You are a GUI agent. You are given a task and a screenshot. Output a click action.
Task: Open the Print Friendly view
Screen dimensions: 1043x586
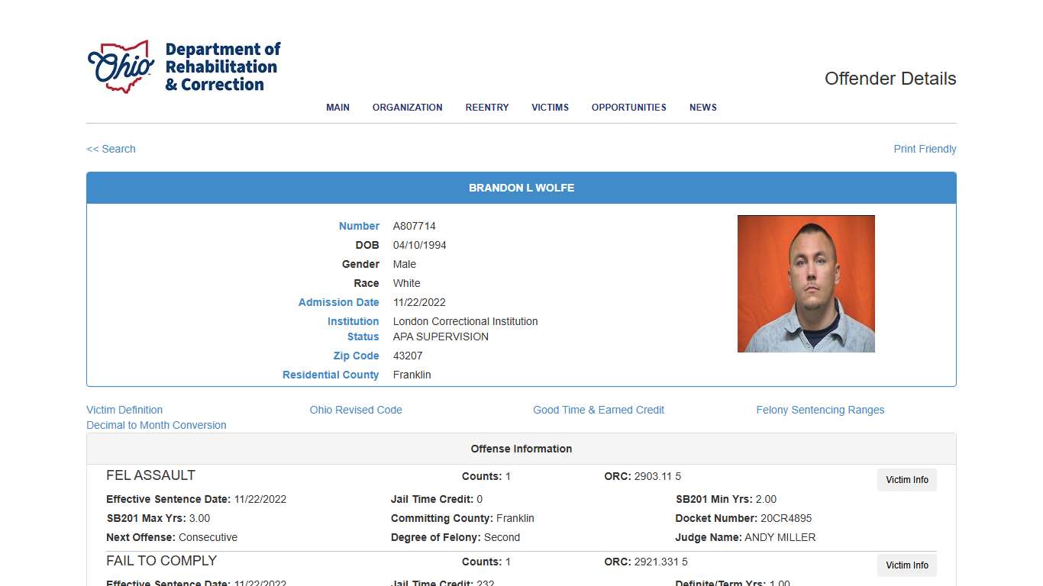925,149
